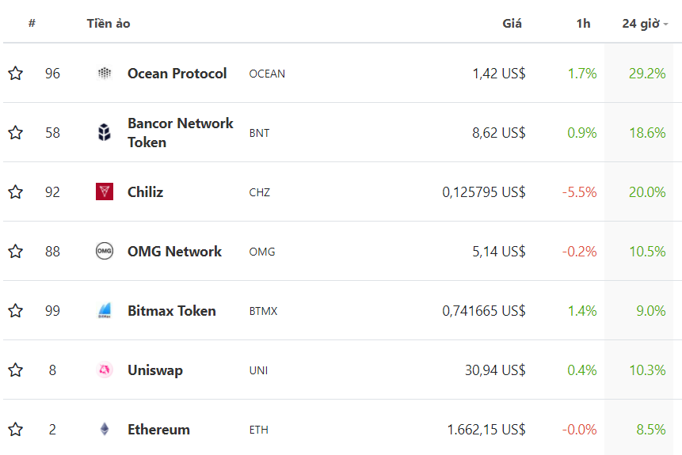Sort by the # rank column header
Screen dimensions: 682x455
(x=32, y=23)
